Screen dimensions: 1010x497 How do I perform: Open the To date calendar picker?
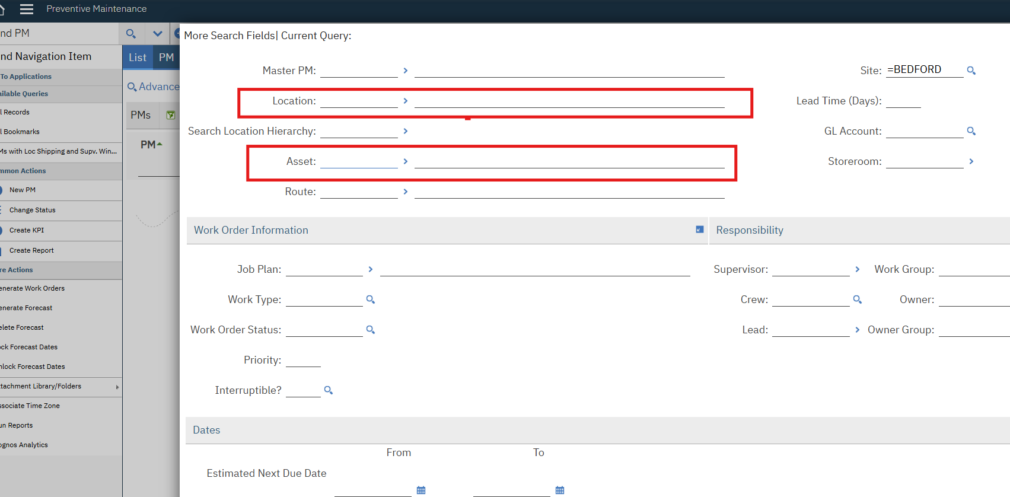click(x=560, y=490)
